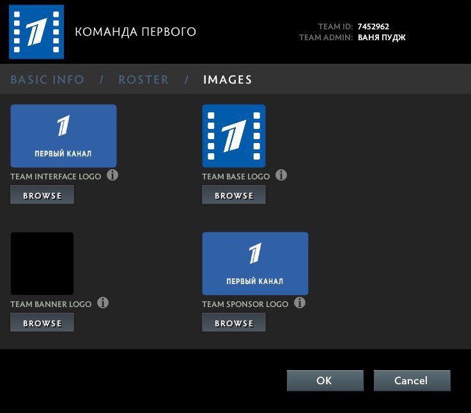
Task: Click the Team Interface Logo preview image
Action: click(x=63, y=136)
